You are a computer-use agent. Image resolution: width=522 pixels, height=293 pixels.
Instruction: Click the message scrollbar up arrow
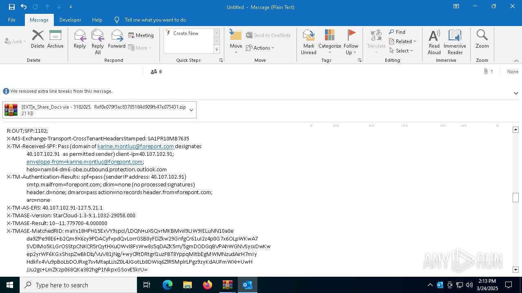pos(515,129)
